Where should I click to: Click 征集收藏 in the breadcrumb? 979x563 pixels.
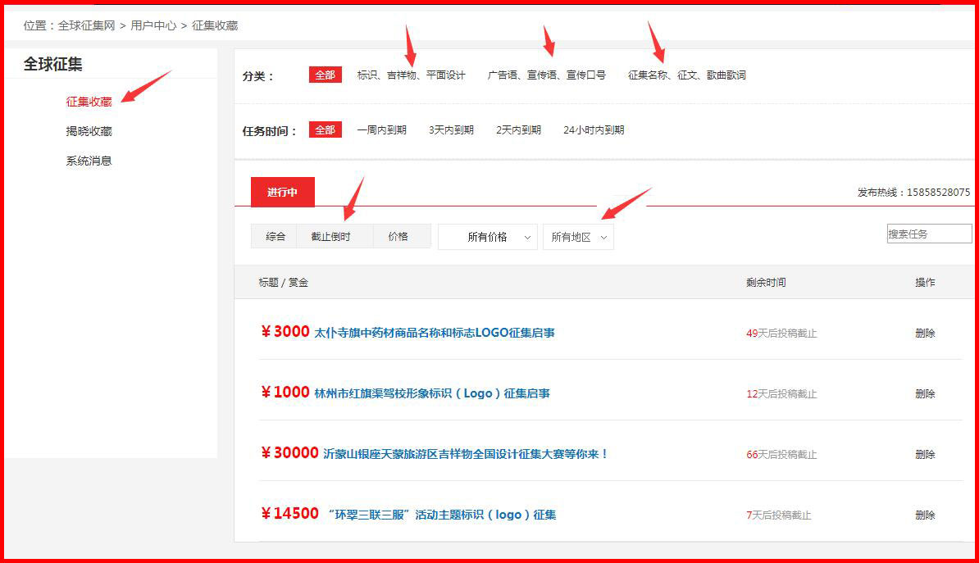pos(215,25)
